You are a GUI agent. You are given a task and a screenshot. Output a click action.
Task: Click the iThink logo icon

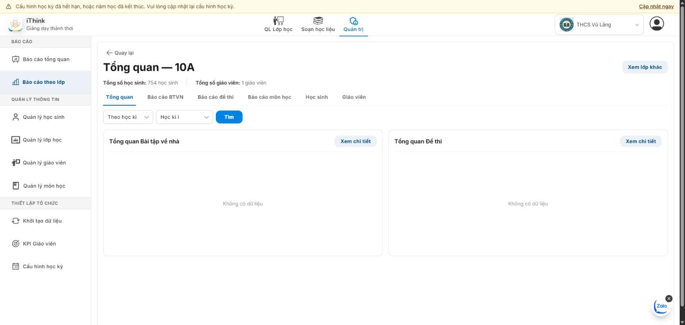pos(15,24)
